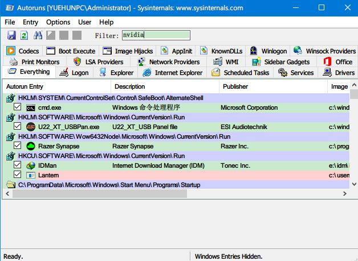Sort by the Description column header
This screenshot has width=358, height=261.
(x=165, y=86)
